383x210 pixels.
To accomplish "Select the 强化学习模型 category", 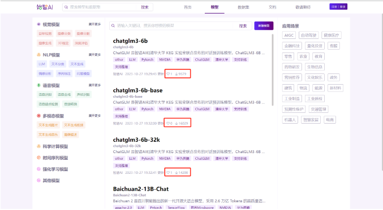I will (x=55, y=169).
